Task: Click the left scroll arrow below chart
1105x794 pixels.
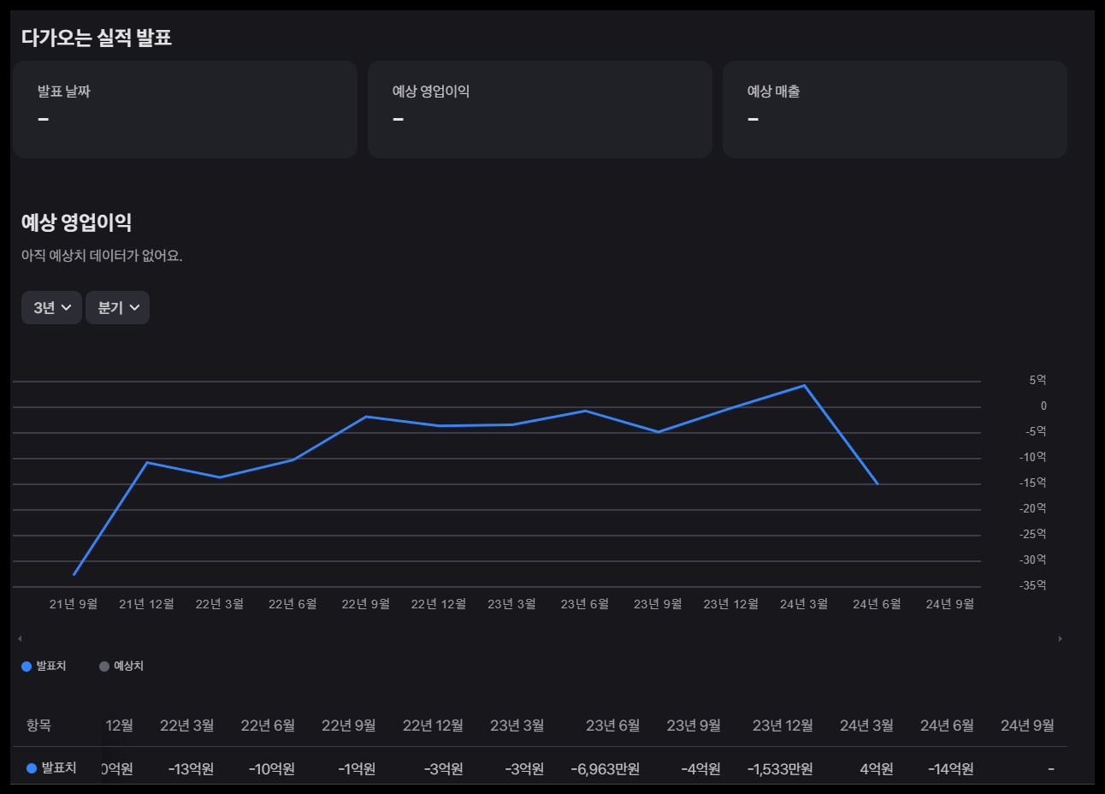Action: [20, 638]
